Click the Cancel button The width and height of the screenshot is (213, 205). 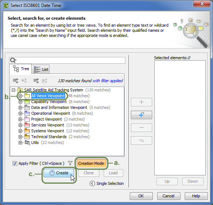click(169, 196)
